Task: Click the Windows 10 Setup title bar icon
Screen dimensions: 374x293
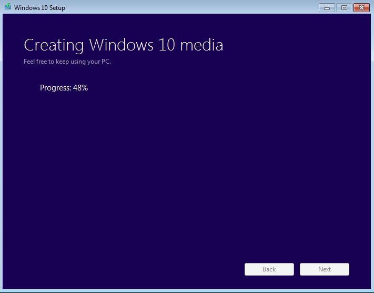Action: coord(7,7)
